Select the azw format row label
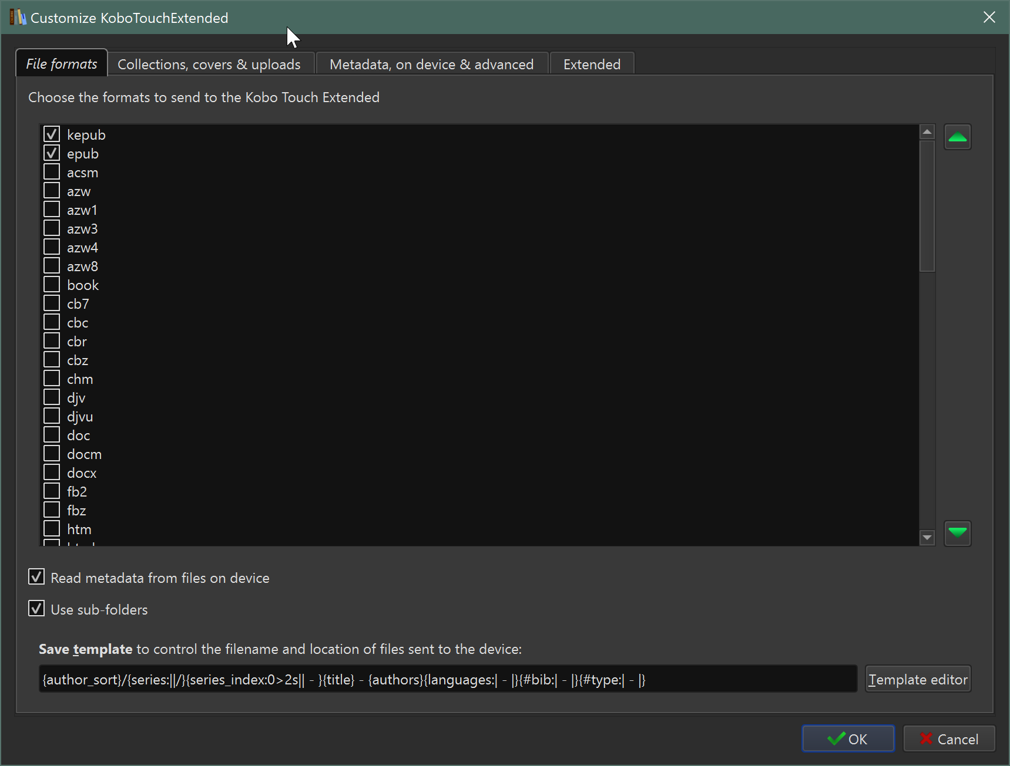The image size is (1010, 766). [x=79, y=191]
